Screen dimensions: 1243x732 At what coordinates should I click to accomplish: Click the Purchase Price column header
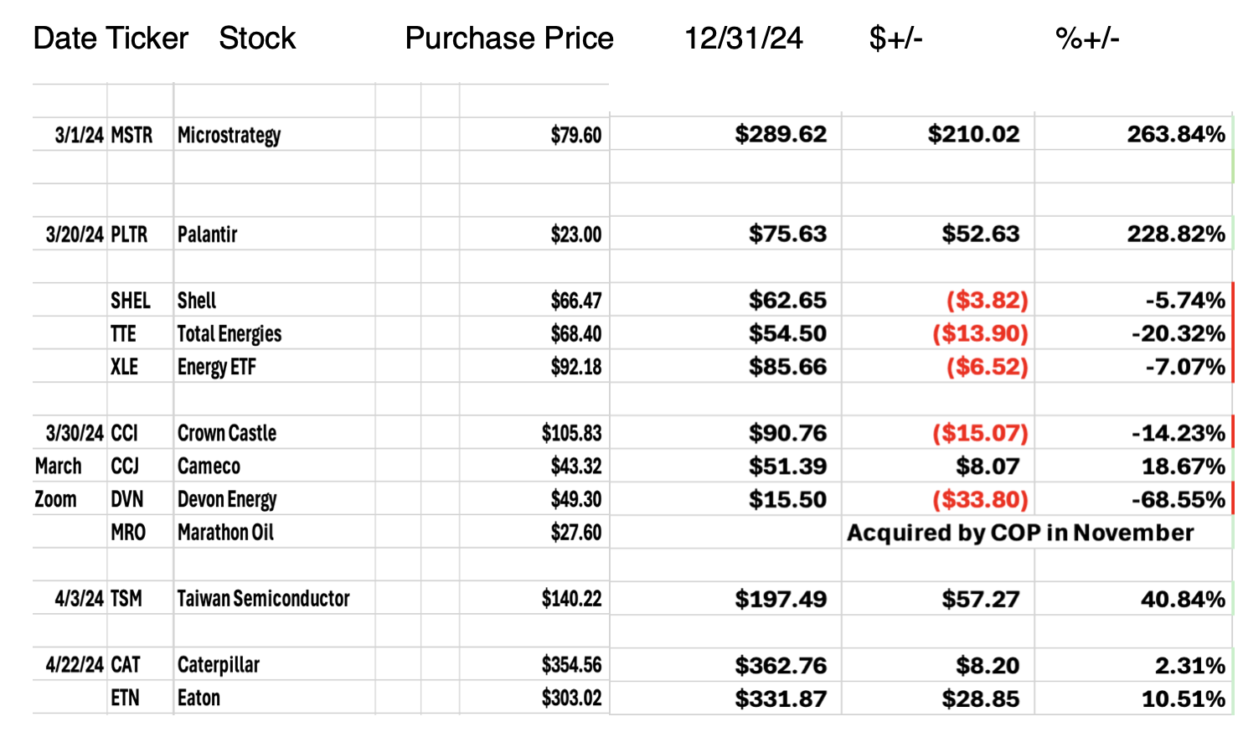pyautogui.click(x=508, y=39)
